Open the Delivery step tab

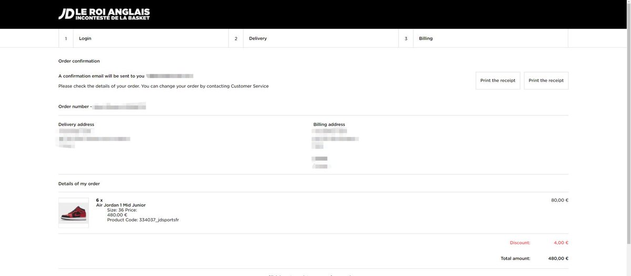313,38
